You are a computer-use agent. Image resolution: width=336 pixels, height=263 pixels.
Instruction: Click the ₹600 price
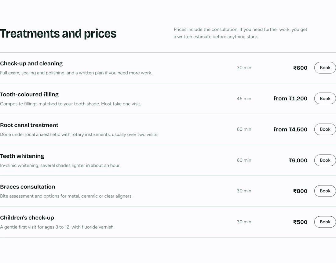[x=300, y=68]
